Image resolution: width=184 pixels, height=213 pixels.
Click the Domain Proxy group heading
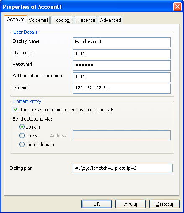point(27,101)
